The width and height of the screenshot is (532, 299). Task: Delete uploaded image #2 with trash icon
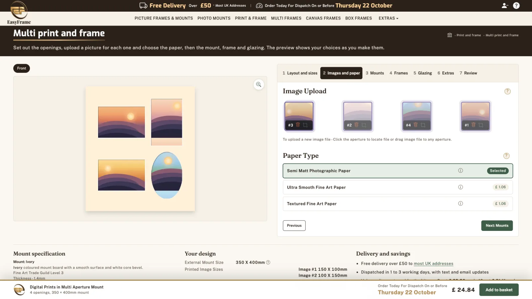click(356, 125)
